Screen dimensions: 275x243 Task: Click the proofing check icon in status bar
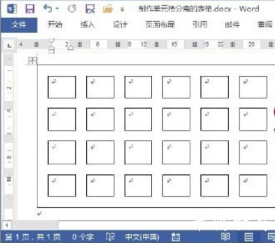pos(110,237)
